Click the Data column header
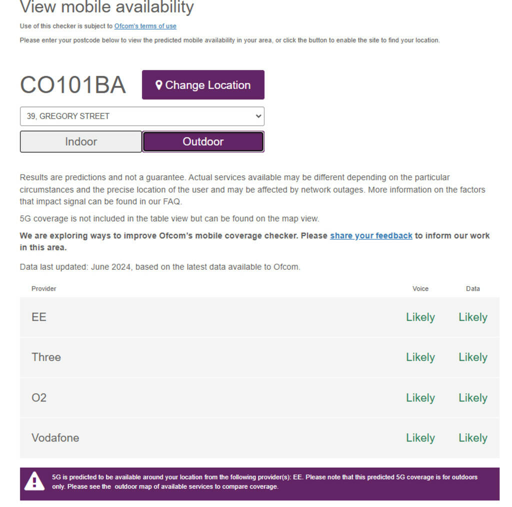512x507 pixels. pyautogui.click(x=472, y=289)
